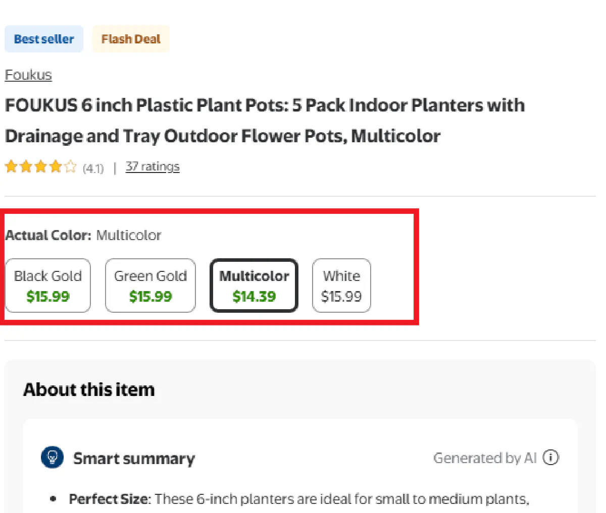The image size is (606, 513).
Task: Click the half-filled fifth rating star
Action: (69, 166)
